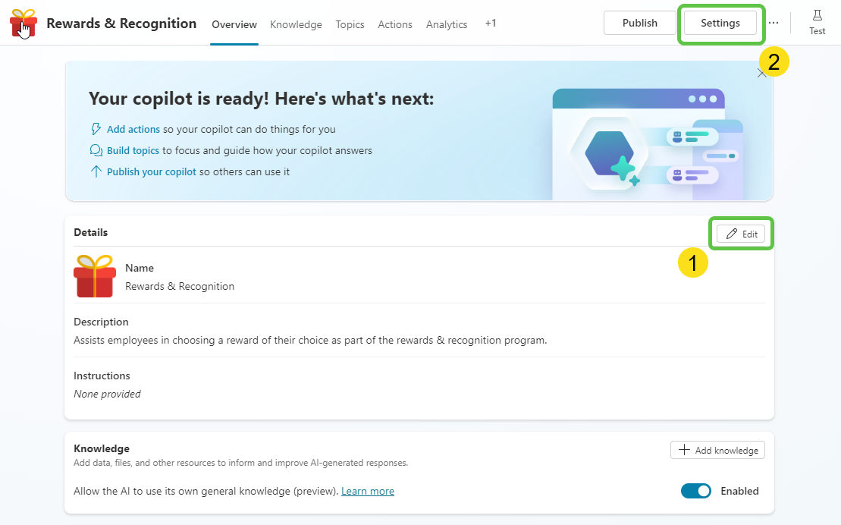Click the Add knowledge button
841x525 pixels.
click(x=717, y=450)
